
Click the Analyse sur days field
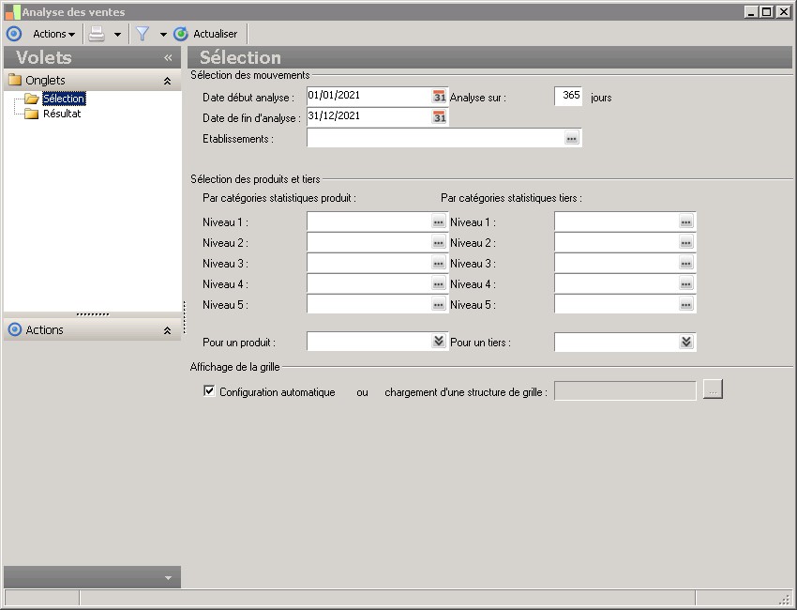(x=568, y=96)
